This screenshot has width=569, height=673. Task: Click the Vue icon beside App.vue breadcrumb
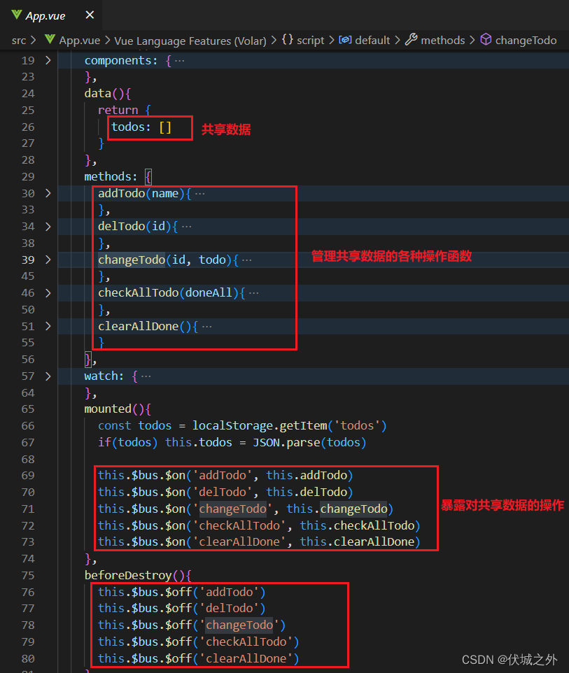[x=50, y=40]
